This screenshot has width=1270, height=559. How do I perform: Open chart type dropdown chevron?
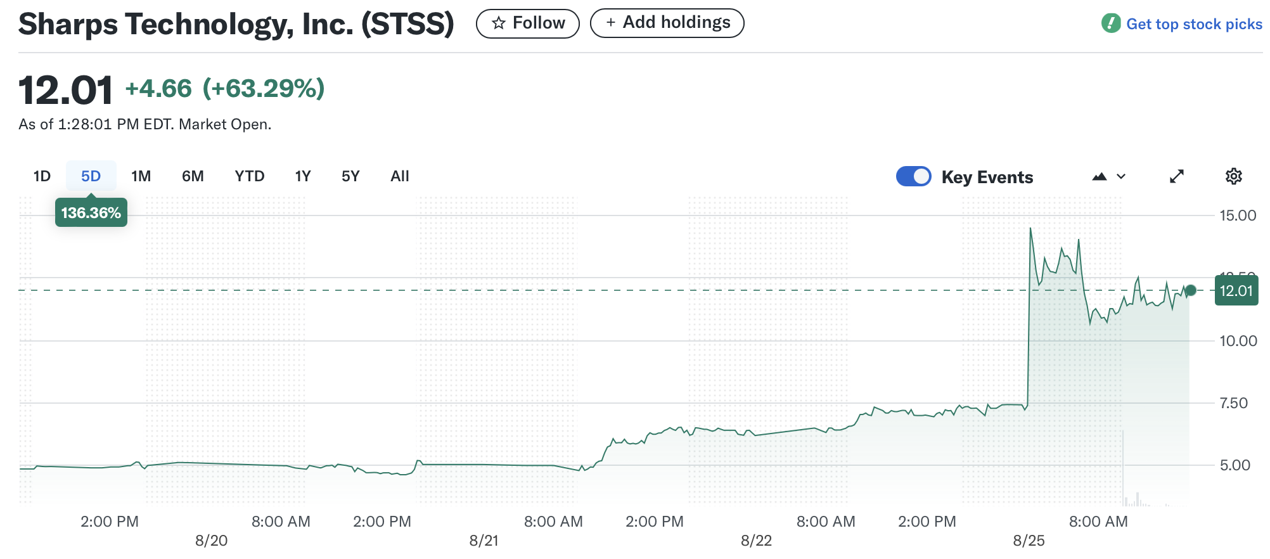1121,177
